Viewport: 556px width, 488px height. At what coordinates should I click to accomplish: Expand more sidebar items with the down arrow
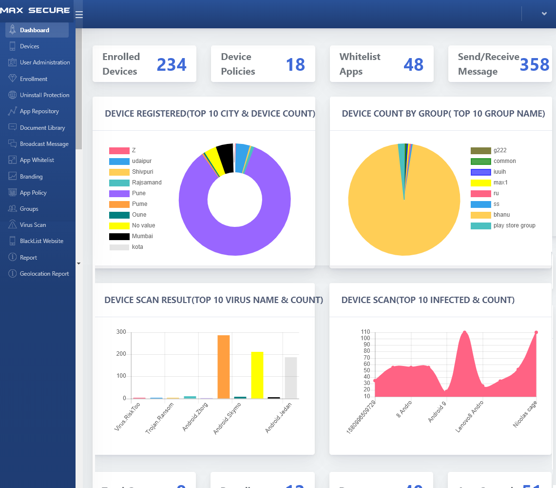(78, 263)
